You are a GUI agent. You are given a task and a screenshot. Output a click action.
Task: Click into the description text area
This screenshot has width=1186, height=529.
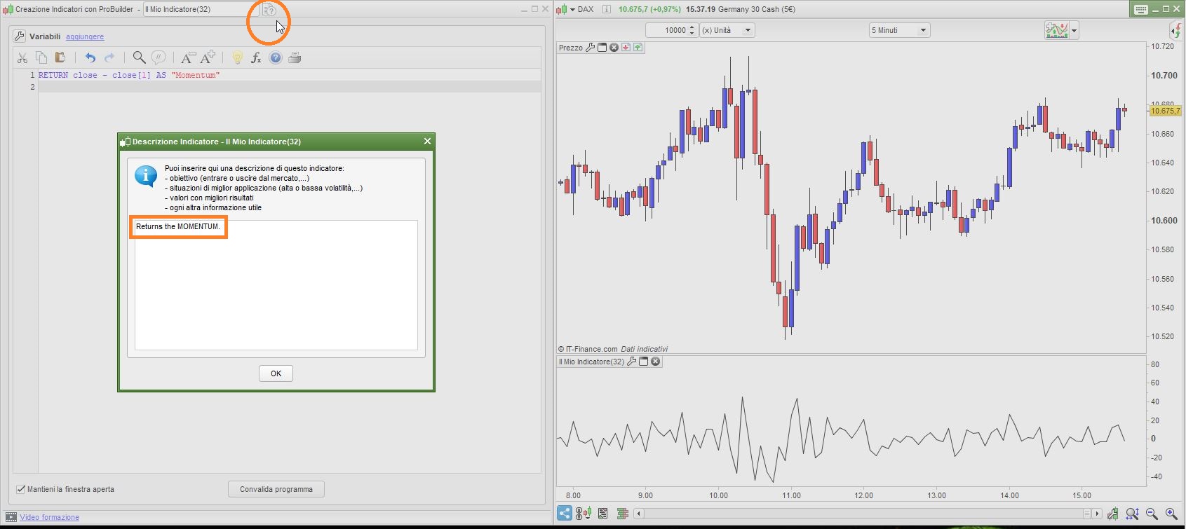276,285
